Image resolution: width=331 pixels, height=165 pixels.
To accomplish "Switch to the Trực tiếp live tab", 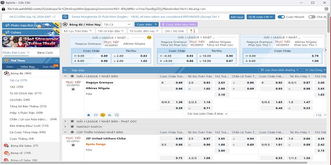I will [x=48, y=67].
